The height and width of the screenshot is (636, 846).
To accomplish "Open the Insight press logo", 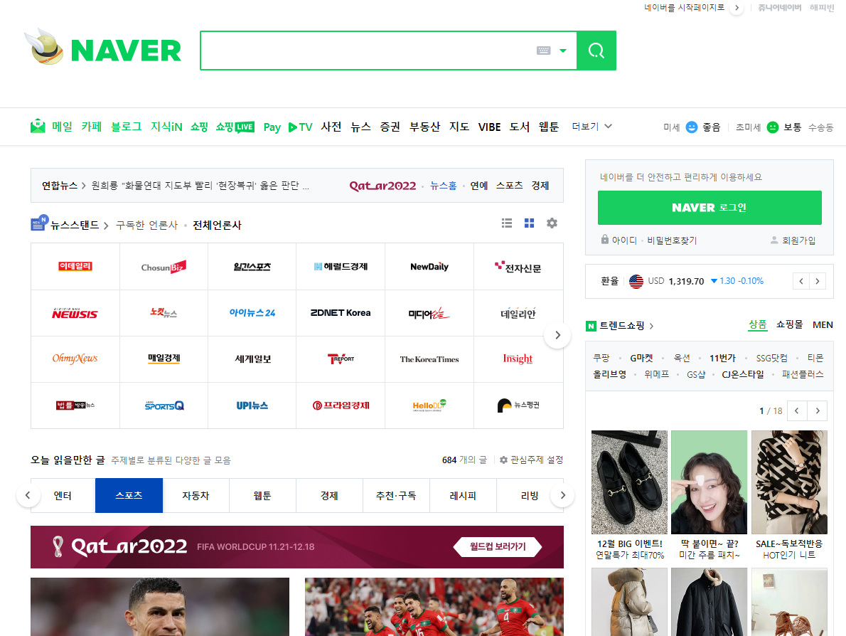I will click(x=518, y=359).
